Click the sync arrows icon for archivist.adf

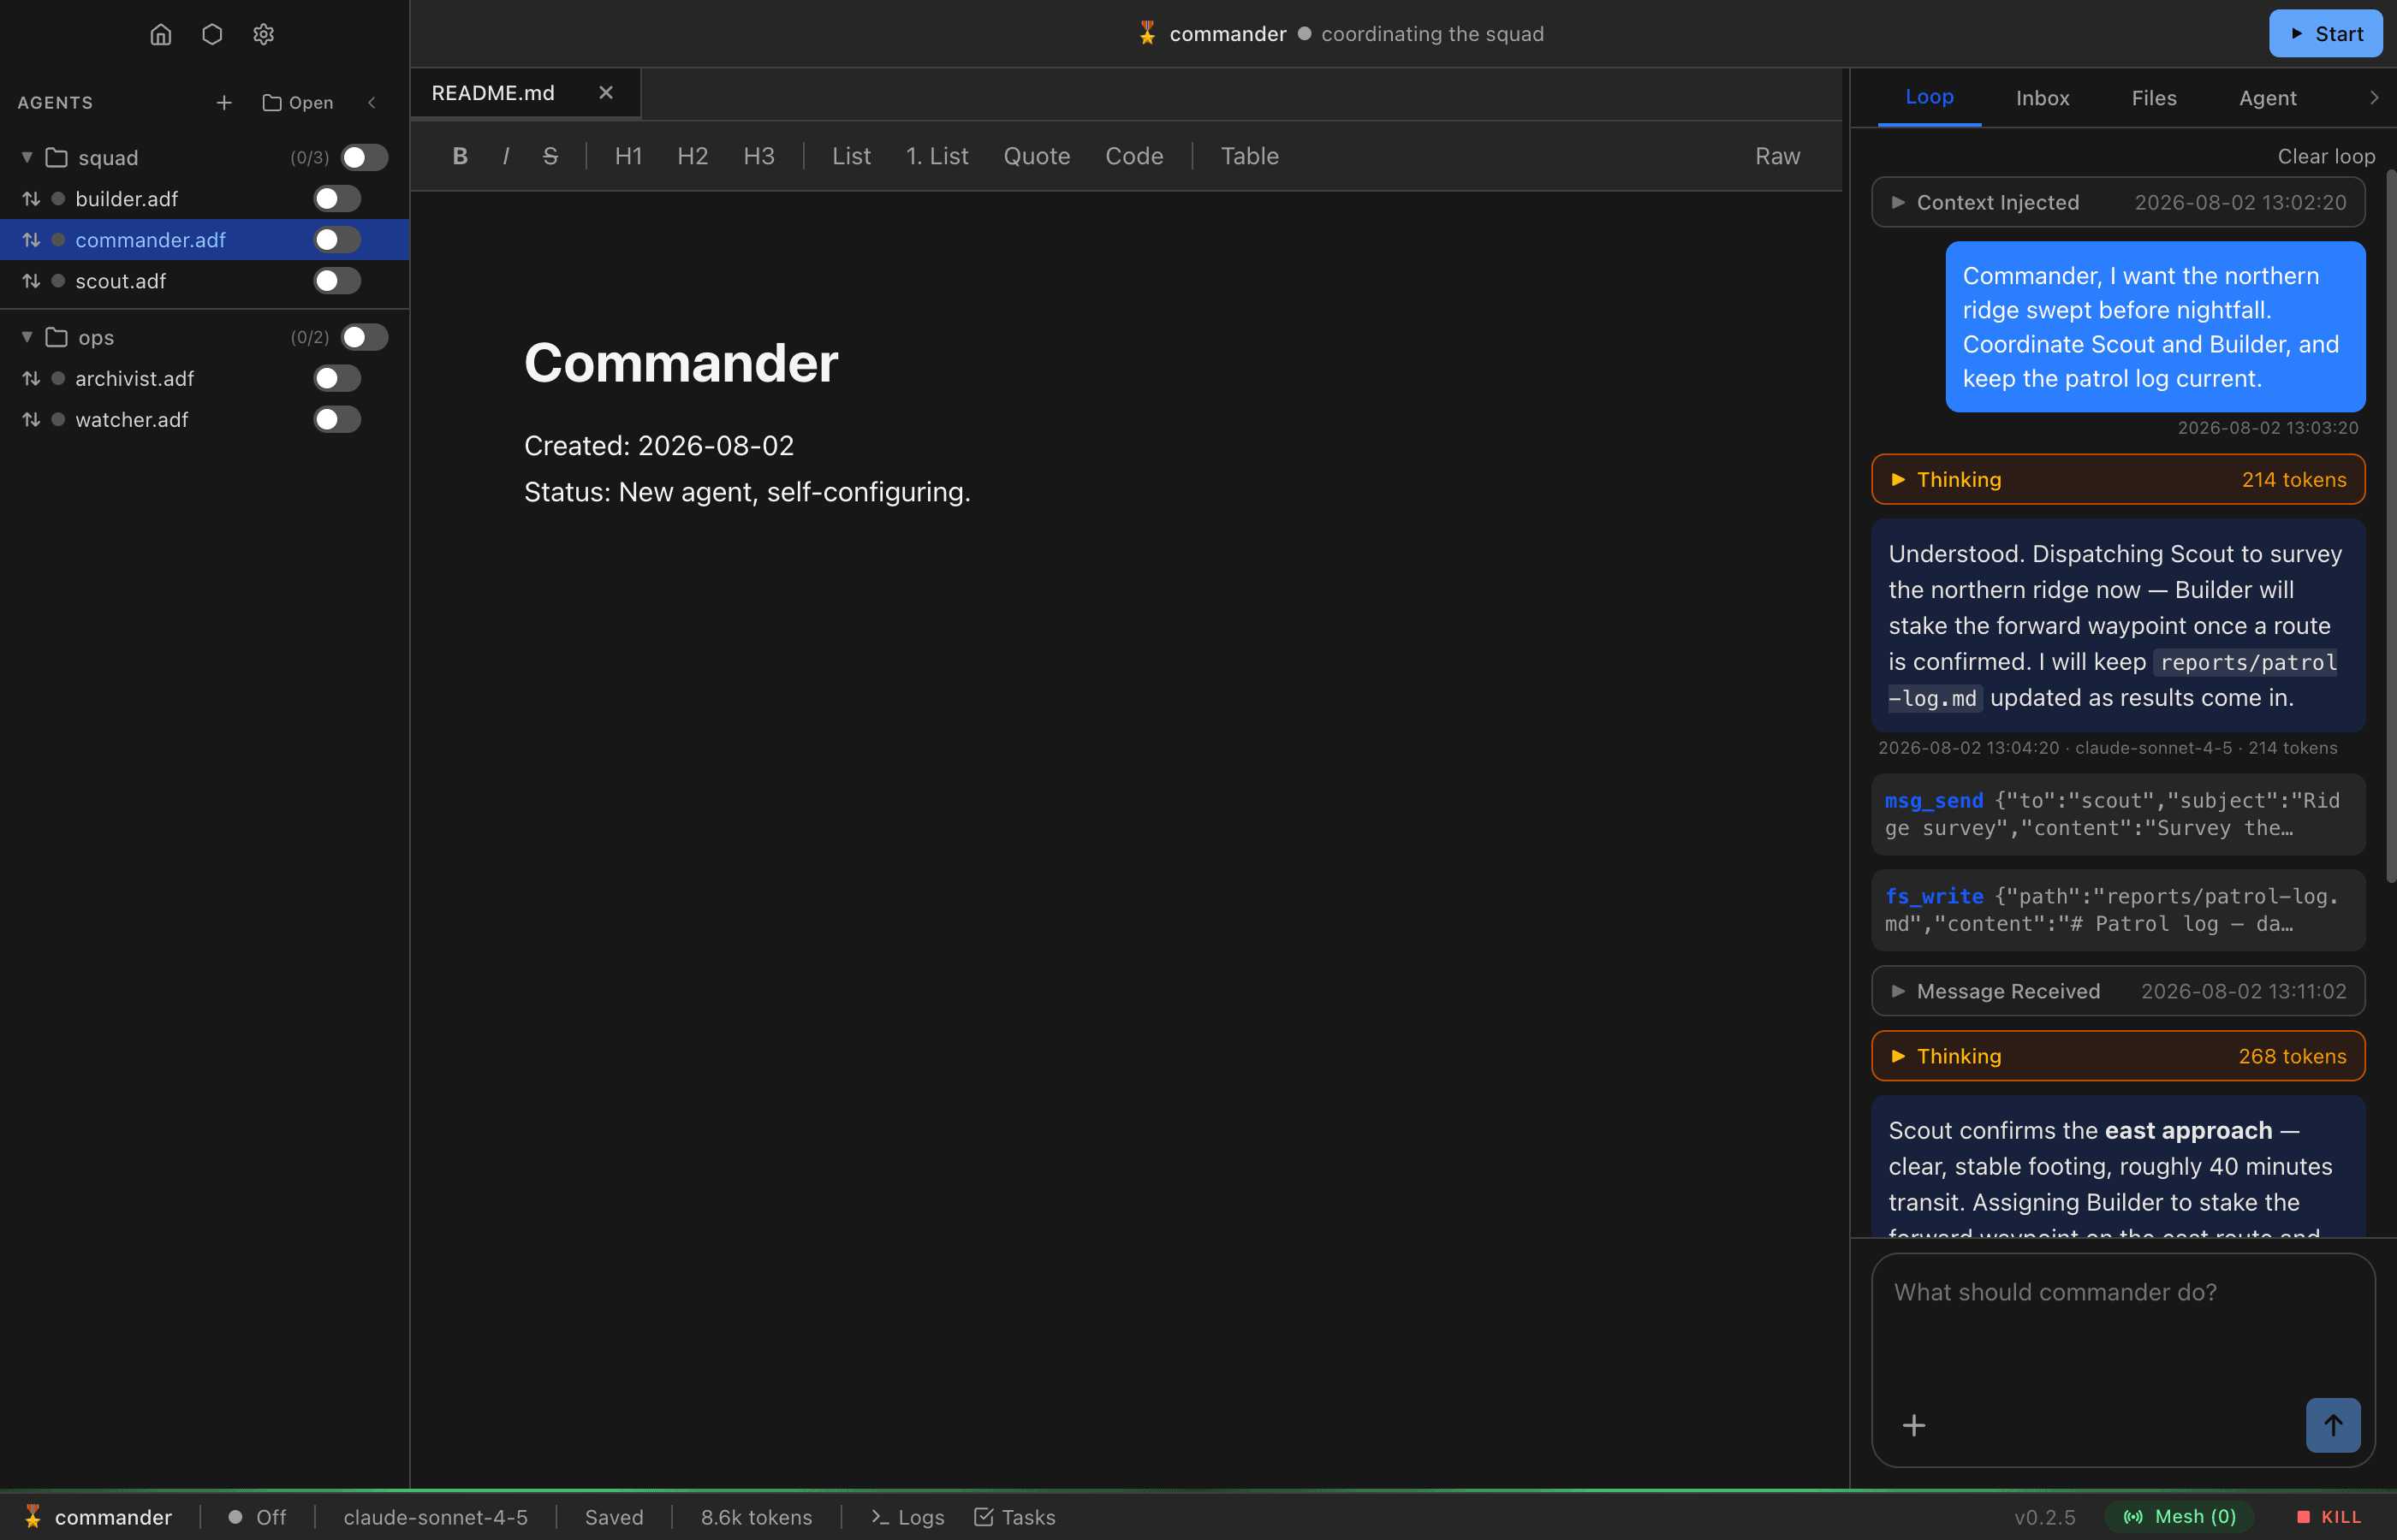click(31, 378)
